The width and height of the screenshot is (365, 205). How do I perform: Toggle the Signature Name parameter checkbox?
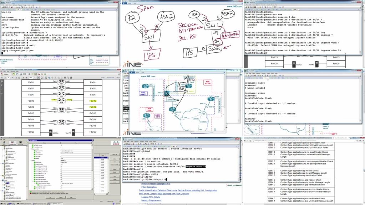(34, 151)
